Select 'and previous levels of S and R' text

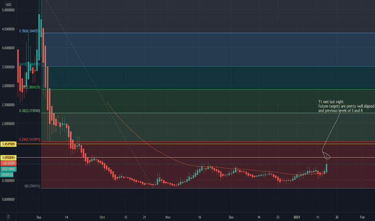(x=340, y=110)
